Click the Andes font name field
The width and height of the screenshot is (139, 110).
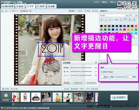(x=113, y=15)
